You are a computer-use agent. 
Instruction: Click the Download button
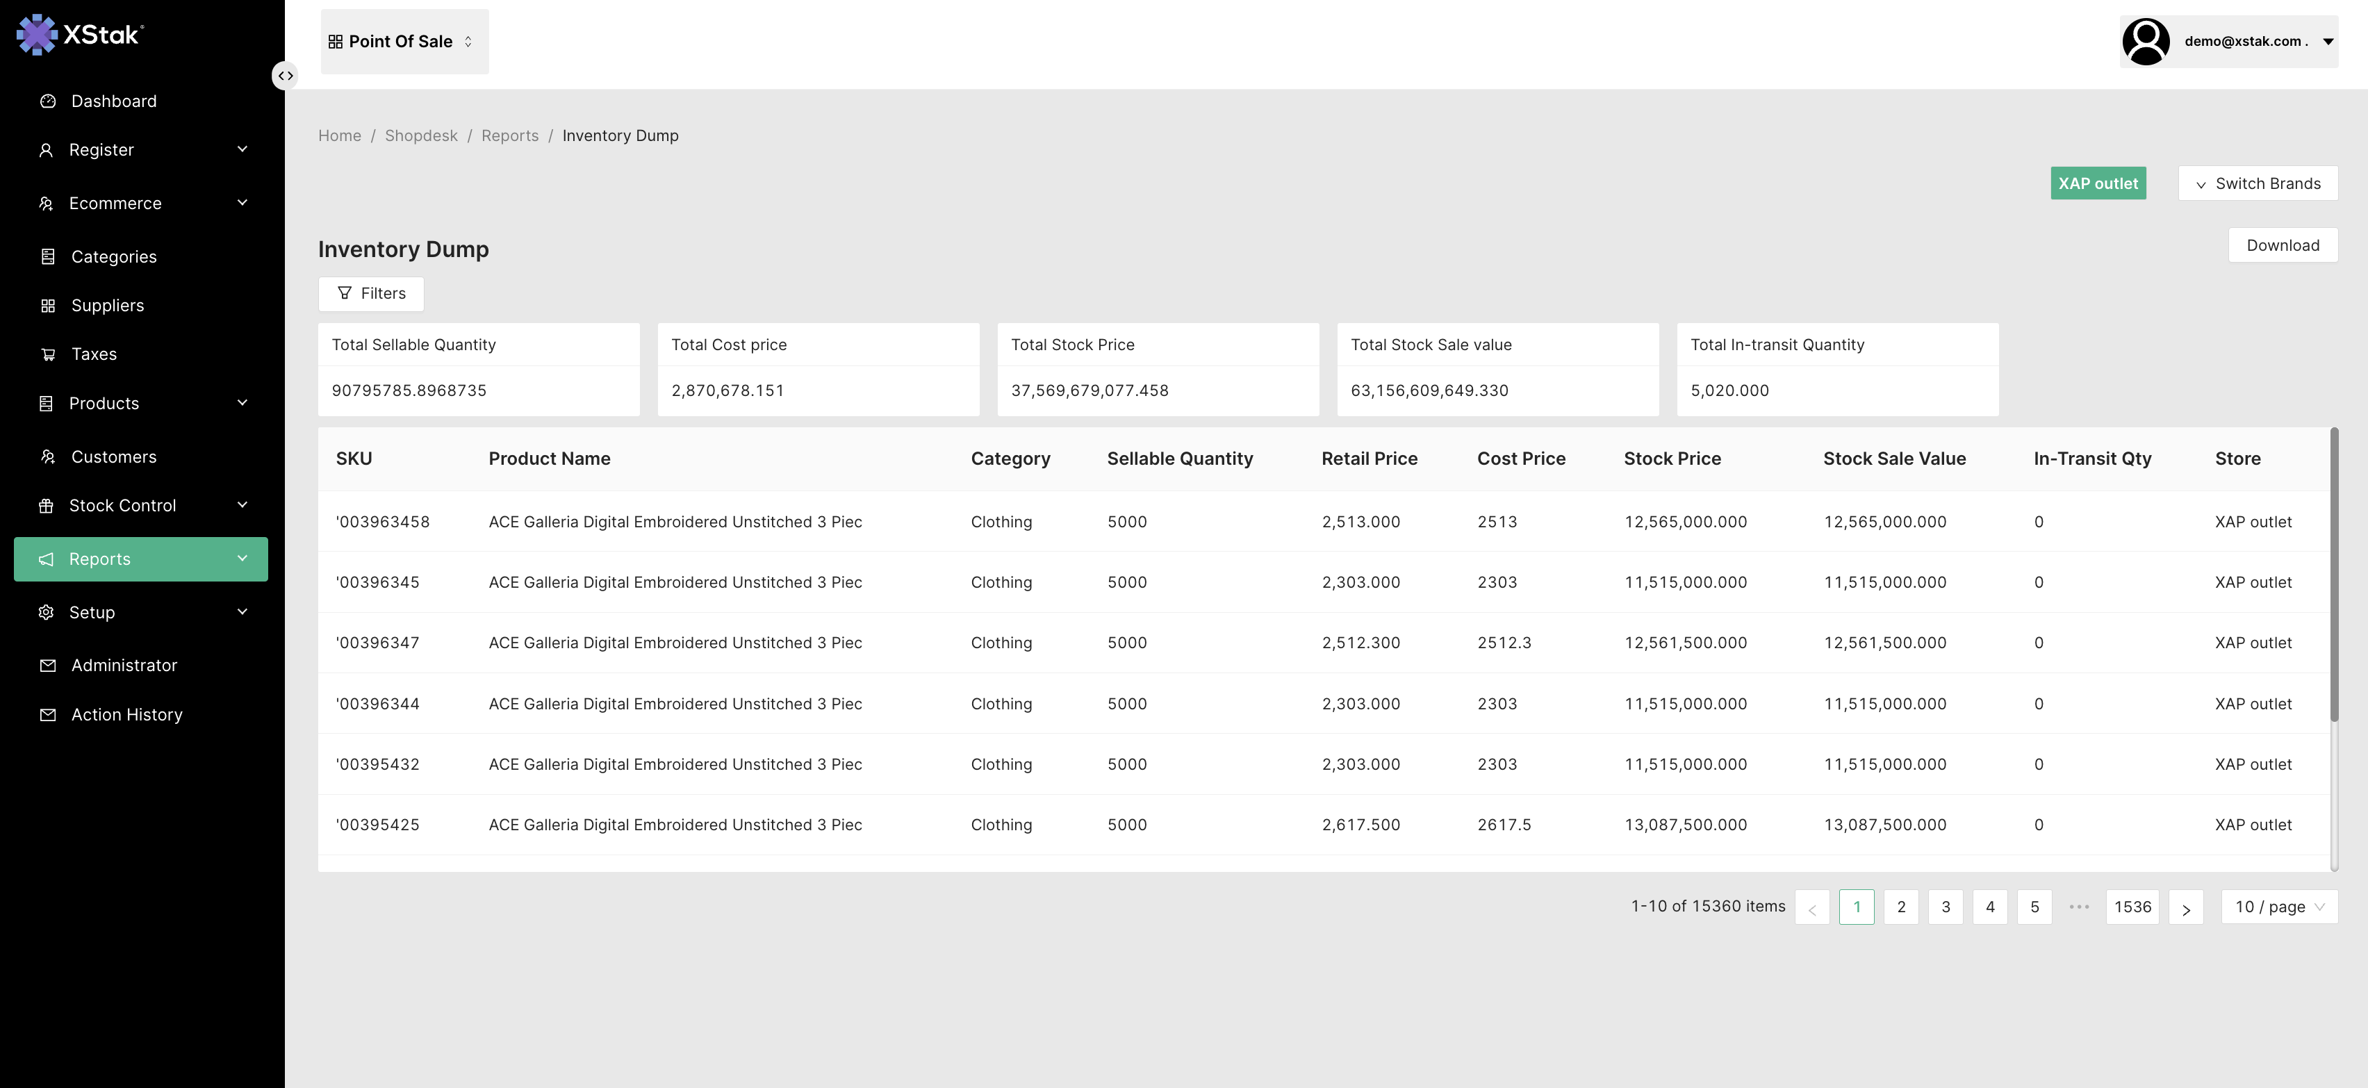2283,245
